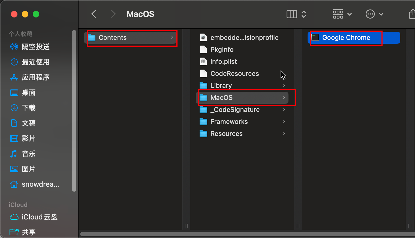The image size is (415, 238).
Task: Open AirDrop (隔空投送) in sidebar
Action: point(35,47)
